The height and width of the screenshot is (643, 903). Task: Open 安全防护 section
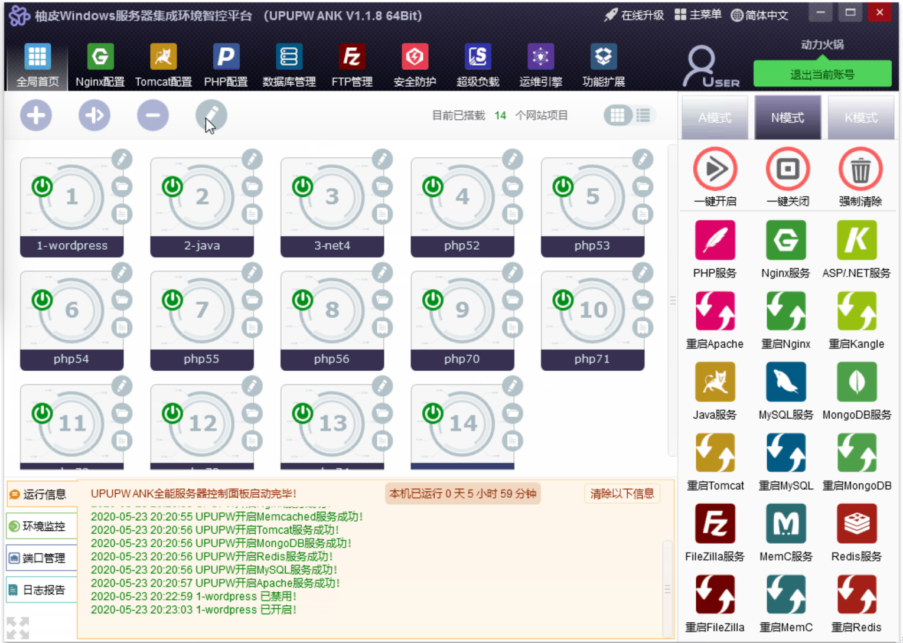(x=415, y=66)
